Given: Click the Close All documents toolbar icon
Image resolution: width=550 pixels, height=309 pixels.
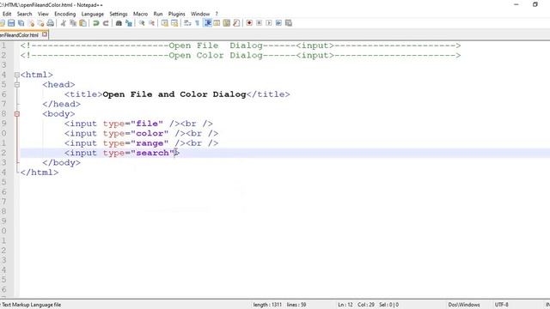Looking at the screenshot, I should click(40, 23).
